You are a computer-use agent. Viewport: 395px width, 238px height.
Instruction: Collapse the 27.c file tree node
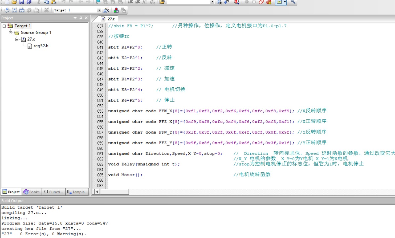coord(17,39)
